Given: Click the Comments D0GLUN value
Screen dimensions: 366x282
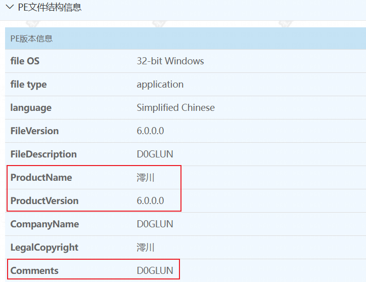Looking at the screenshot, I should coord(155,270).
